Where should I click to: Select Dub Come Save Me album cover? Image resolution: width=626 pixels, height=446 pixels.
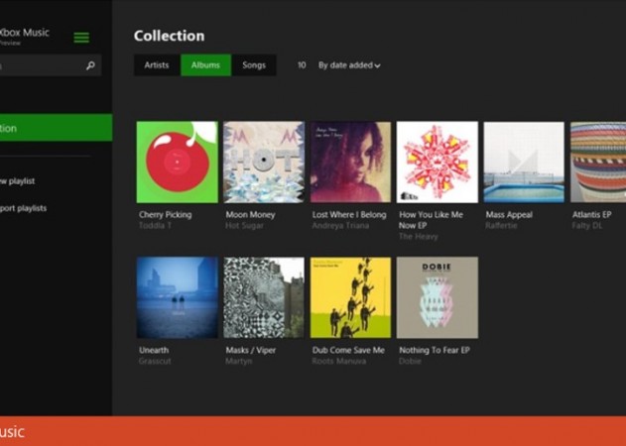pyautogui.click(x=350, y=297)
